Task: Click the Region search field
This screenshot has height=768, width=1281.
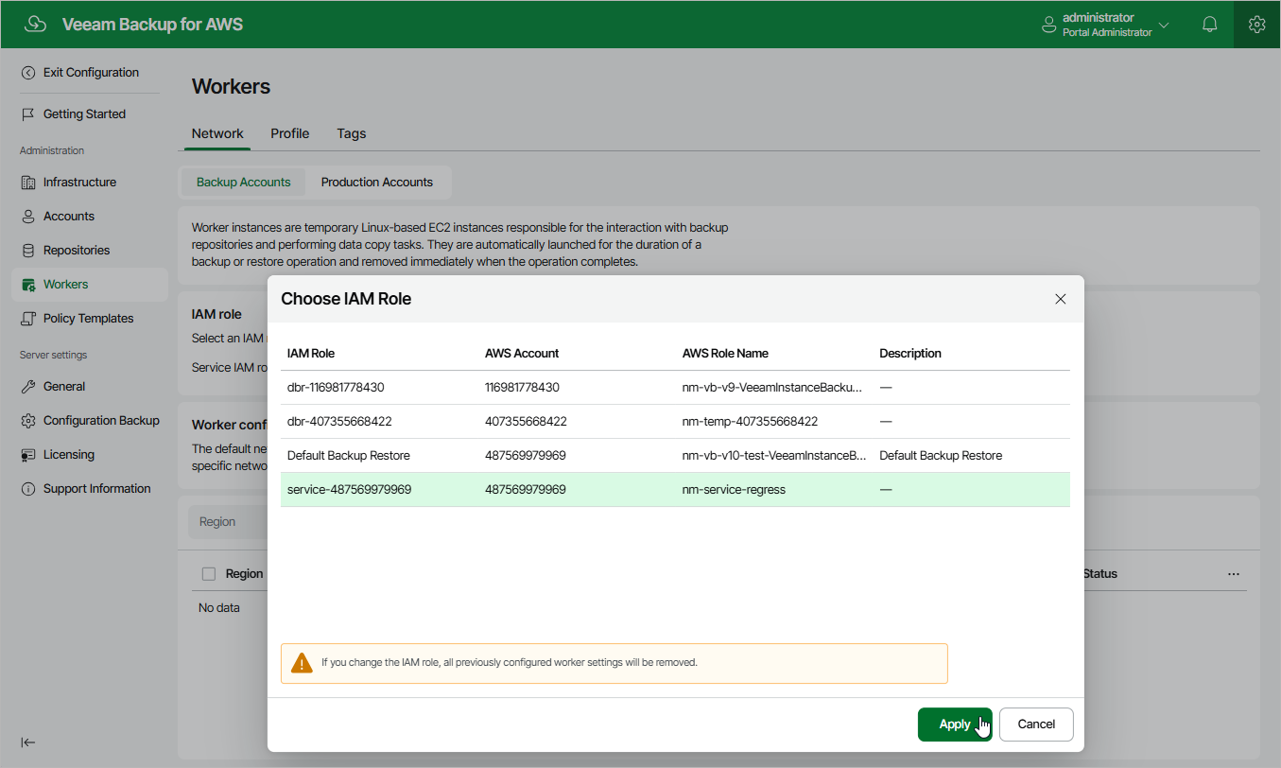Action: point(227,522)
